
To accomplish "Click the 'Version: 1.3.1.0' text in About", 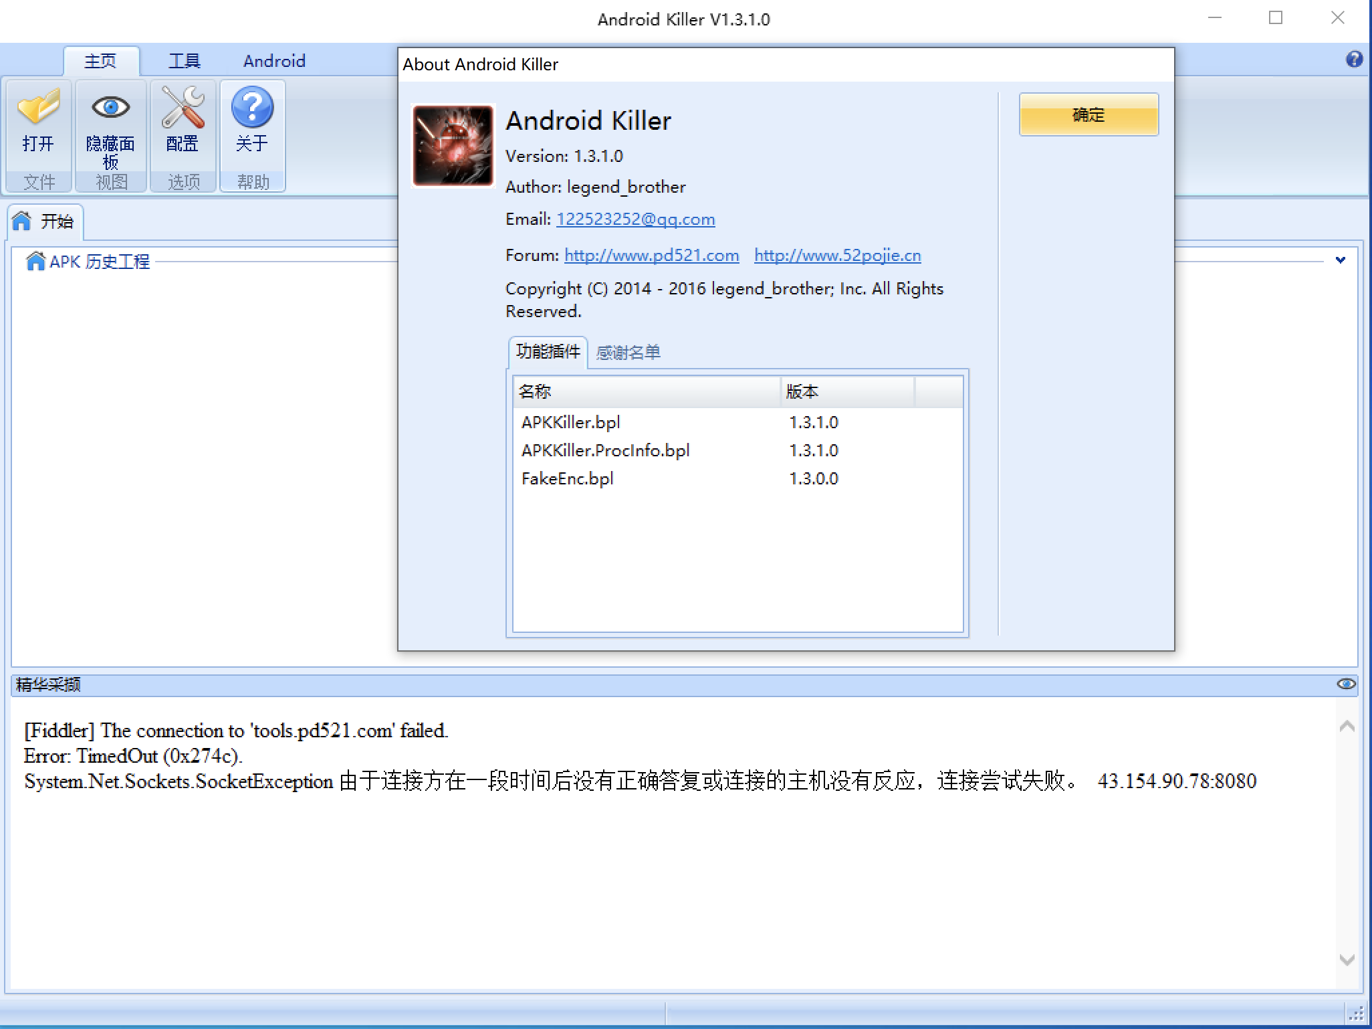I will (564, 157).
